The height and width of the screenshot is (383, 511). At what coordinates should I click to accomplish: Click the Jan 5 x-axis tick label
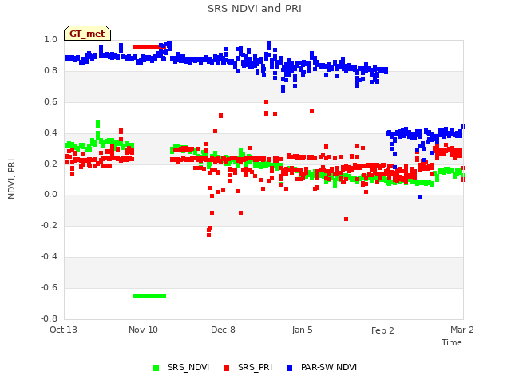(x=303, y=330)
